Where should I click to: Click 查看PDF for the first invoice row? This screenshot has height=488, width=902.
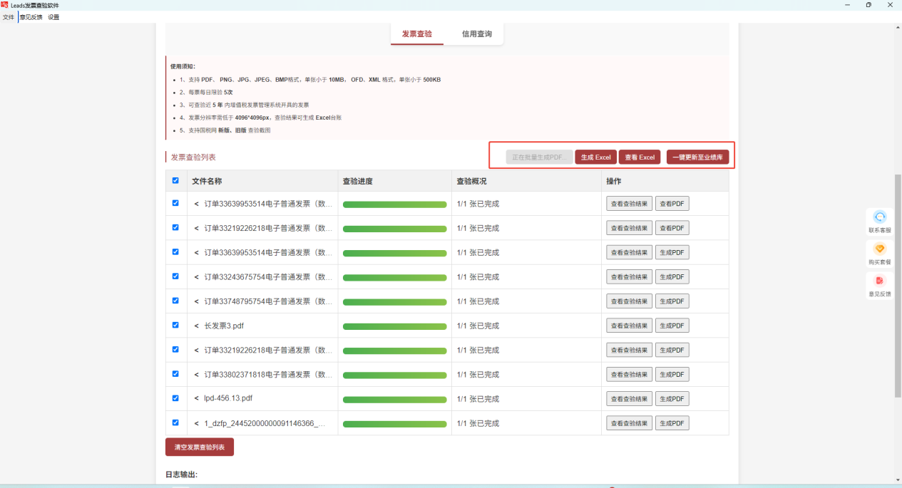(x=672, y=204)
